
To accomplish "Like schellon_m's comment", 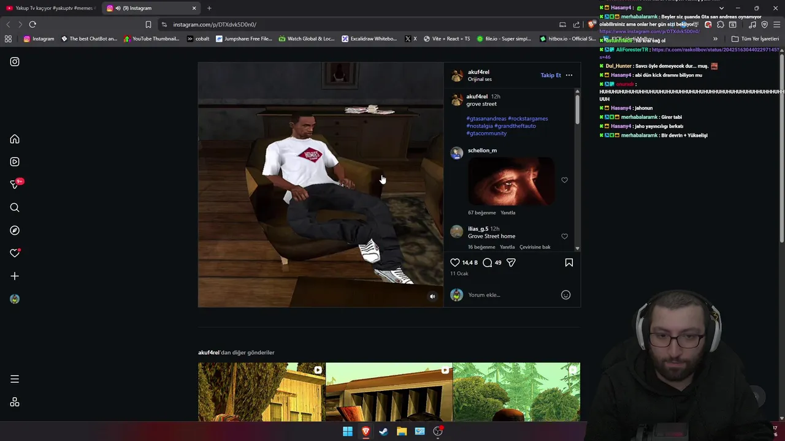I will (564, 180).
